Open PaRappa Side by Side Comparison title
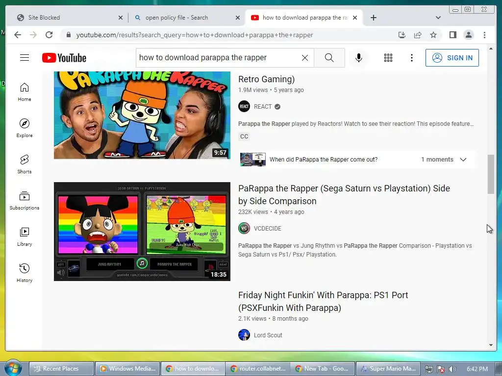This screenshot has width=502, height=376. coord(344,195)
